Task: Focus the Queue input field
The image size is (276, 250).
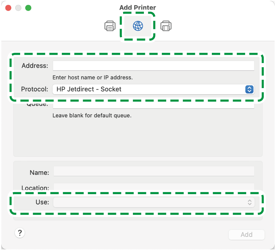Action: pos(153,106)
